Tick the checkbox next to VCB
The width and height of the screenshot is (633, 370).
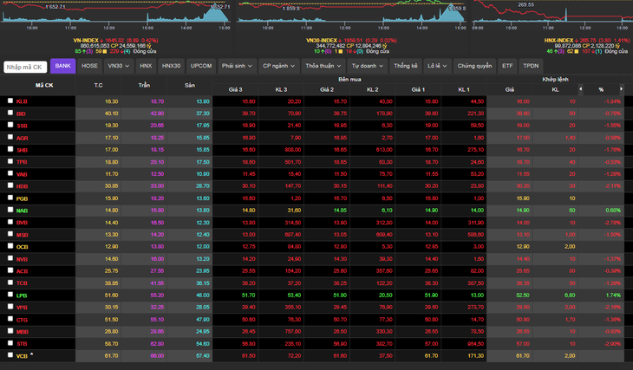10,355
